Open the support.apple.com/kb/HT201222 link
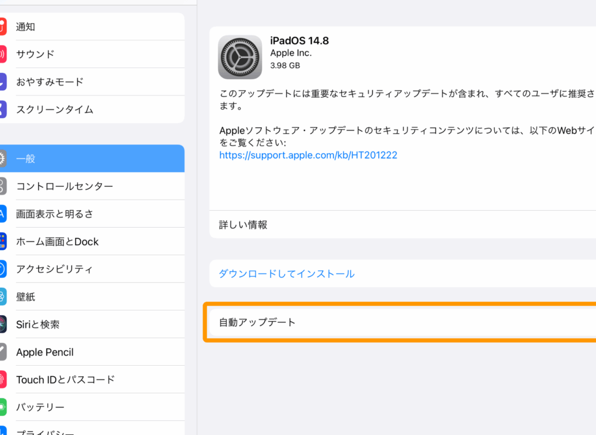 pyautogui.click(x=308, y=155)
